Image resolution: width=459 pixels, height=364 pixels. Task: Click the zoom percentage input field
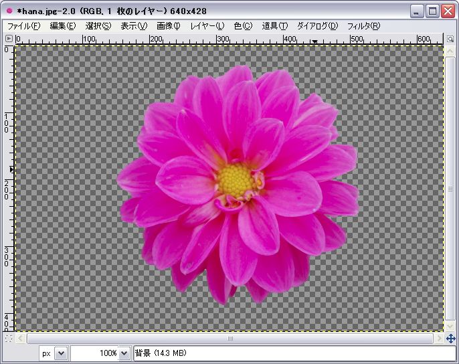pos(94,353)
